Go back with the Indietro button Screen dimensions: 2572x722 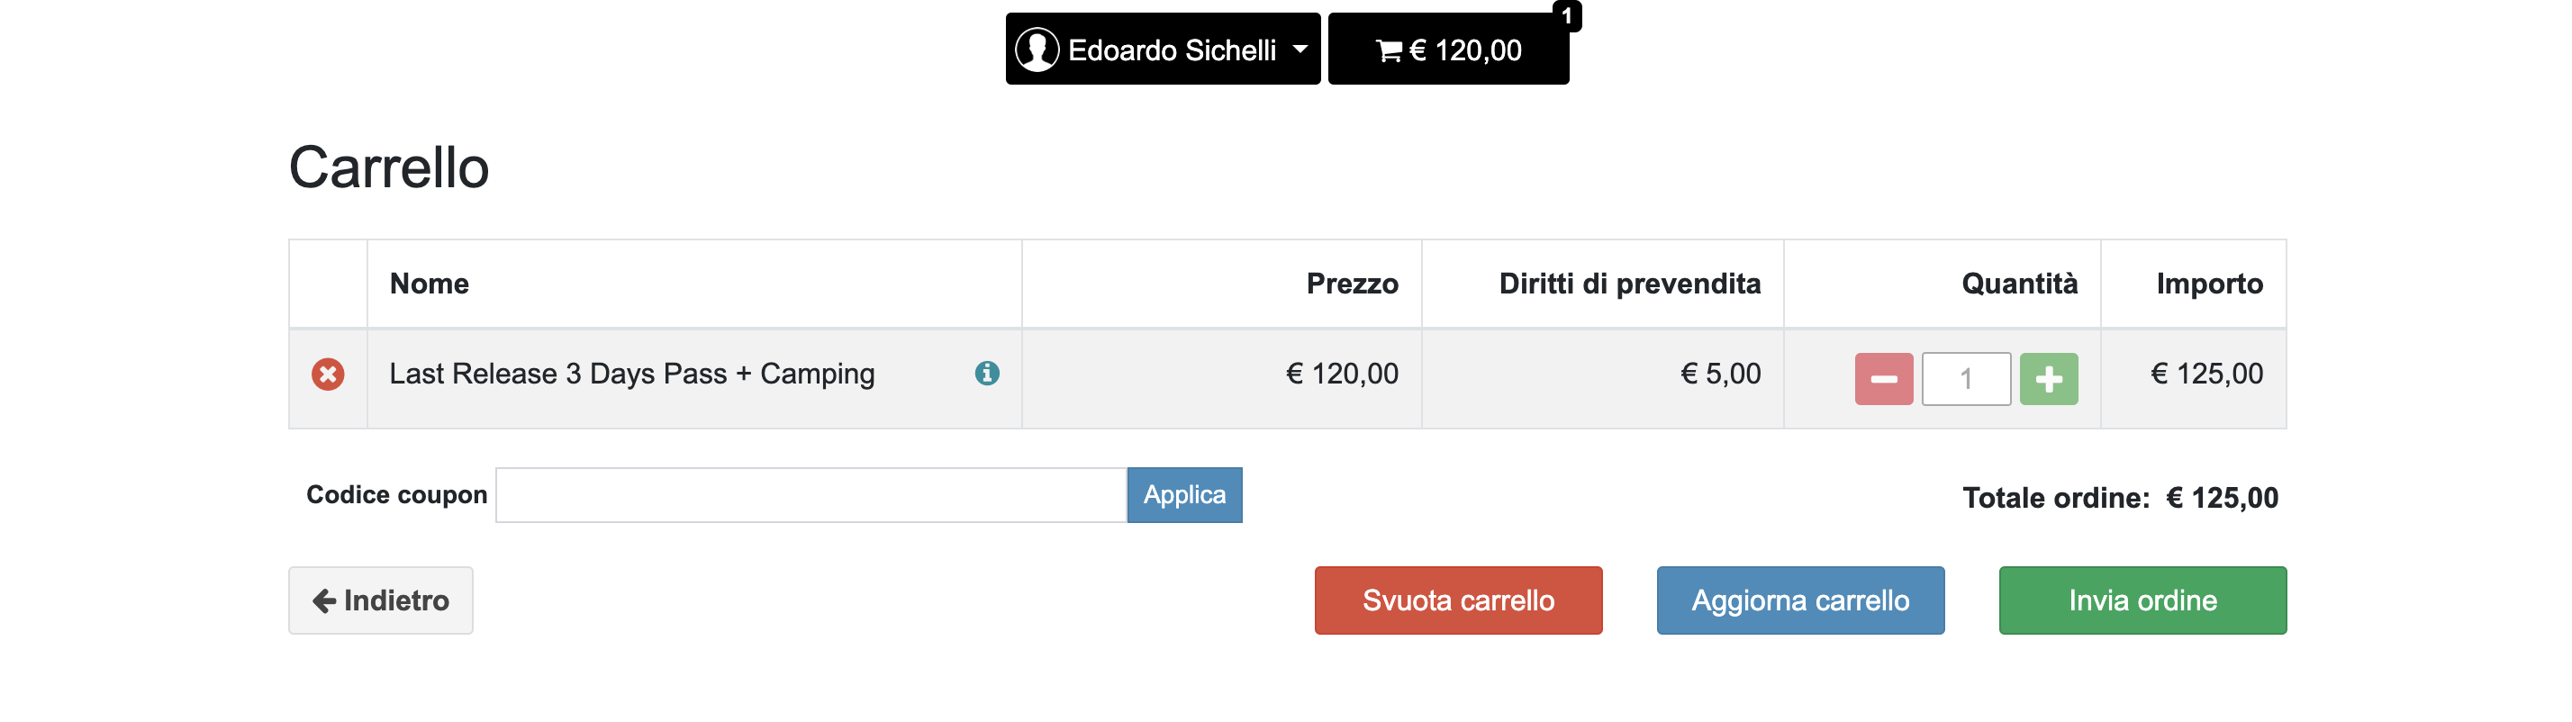click(380, 601)
